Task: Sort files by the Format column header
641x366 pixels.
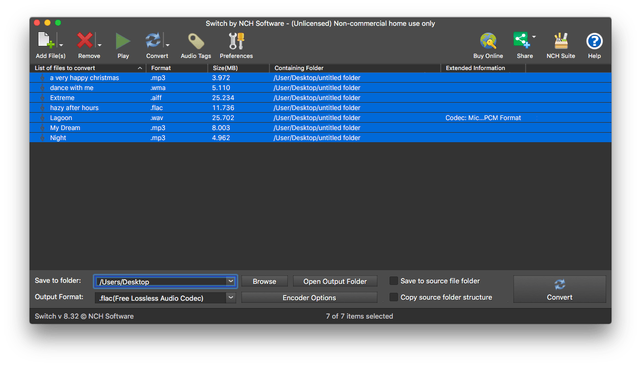Action: (161, 68)
